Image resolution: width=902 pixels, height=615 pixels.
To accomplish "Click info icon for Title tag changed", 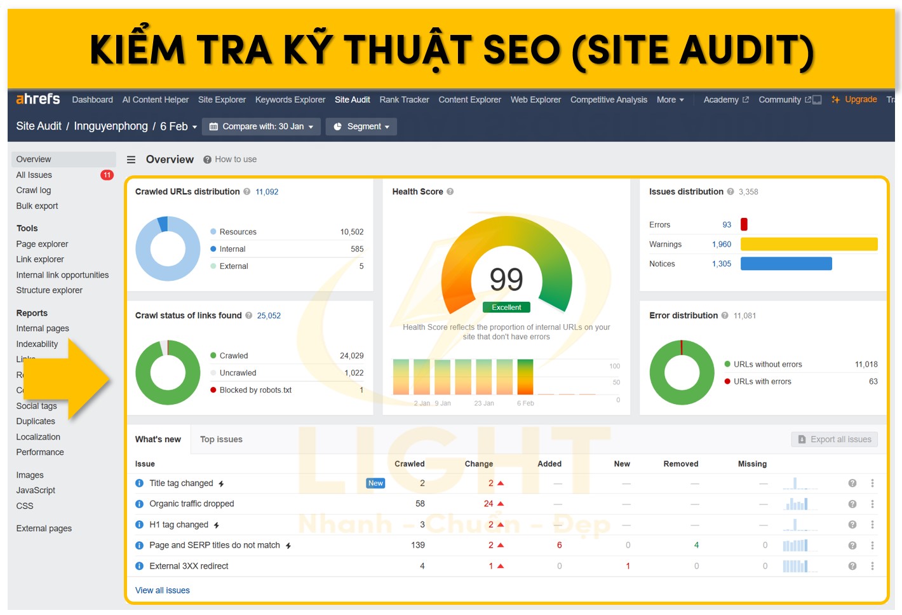I will tap(139, 483).
